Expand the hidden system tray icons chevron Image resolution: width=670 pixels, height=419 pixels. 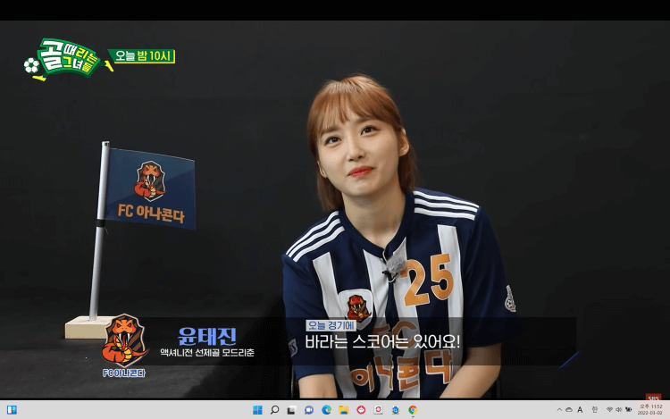559,409
